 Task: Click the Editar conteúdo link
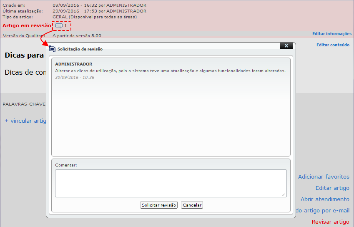click(333, 45)
